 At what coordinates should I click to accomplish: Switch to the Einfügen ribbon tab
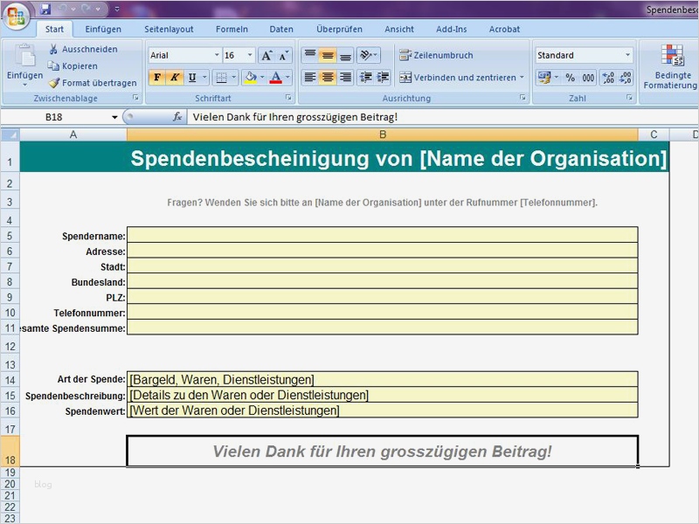click(x=106, y=29)
